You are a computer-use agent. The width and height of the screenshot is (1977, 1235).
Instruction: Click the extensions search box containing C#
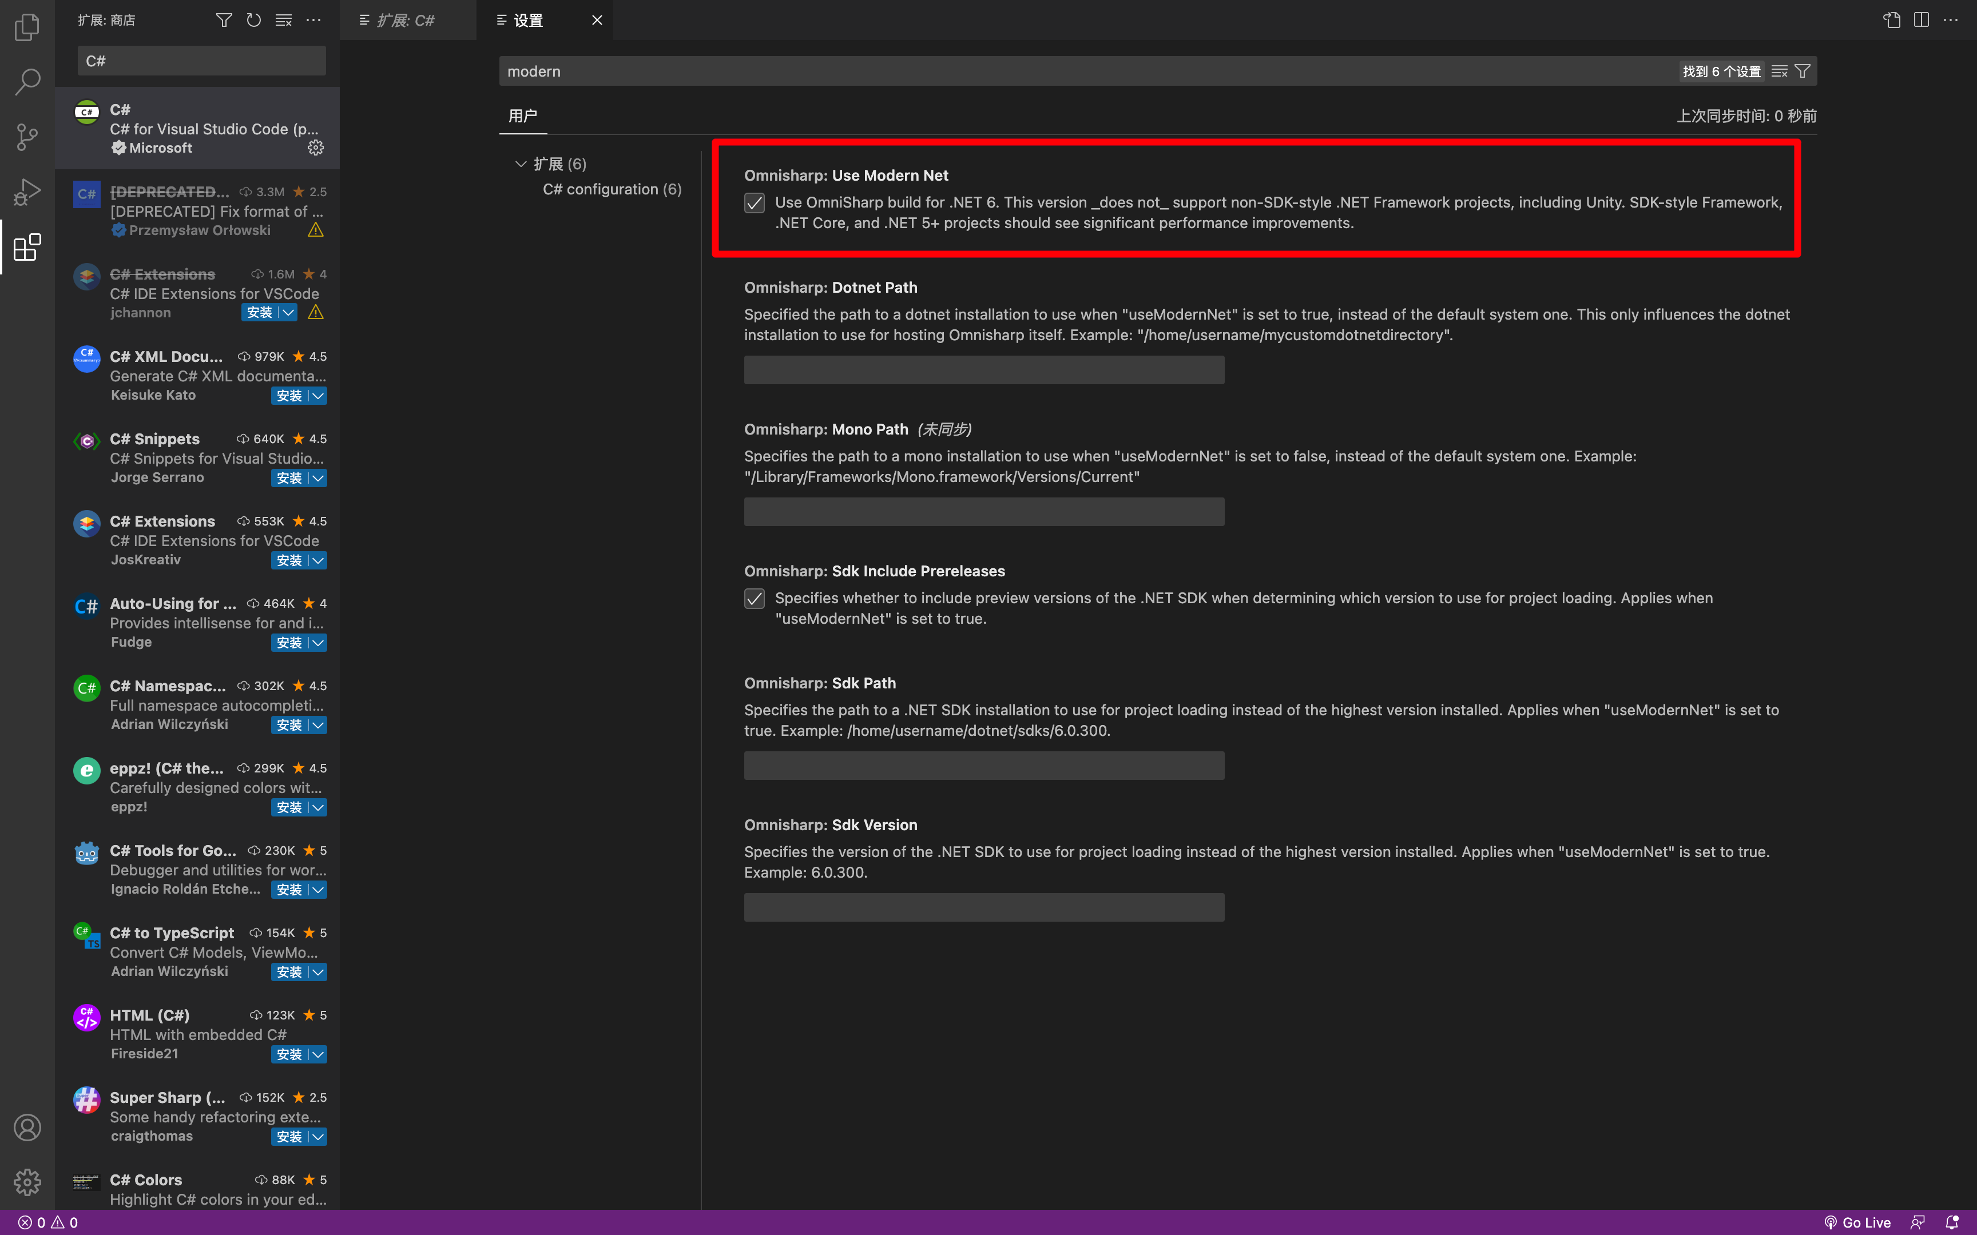(201, 61)
